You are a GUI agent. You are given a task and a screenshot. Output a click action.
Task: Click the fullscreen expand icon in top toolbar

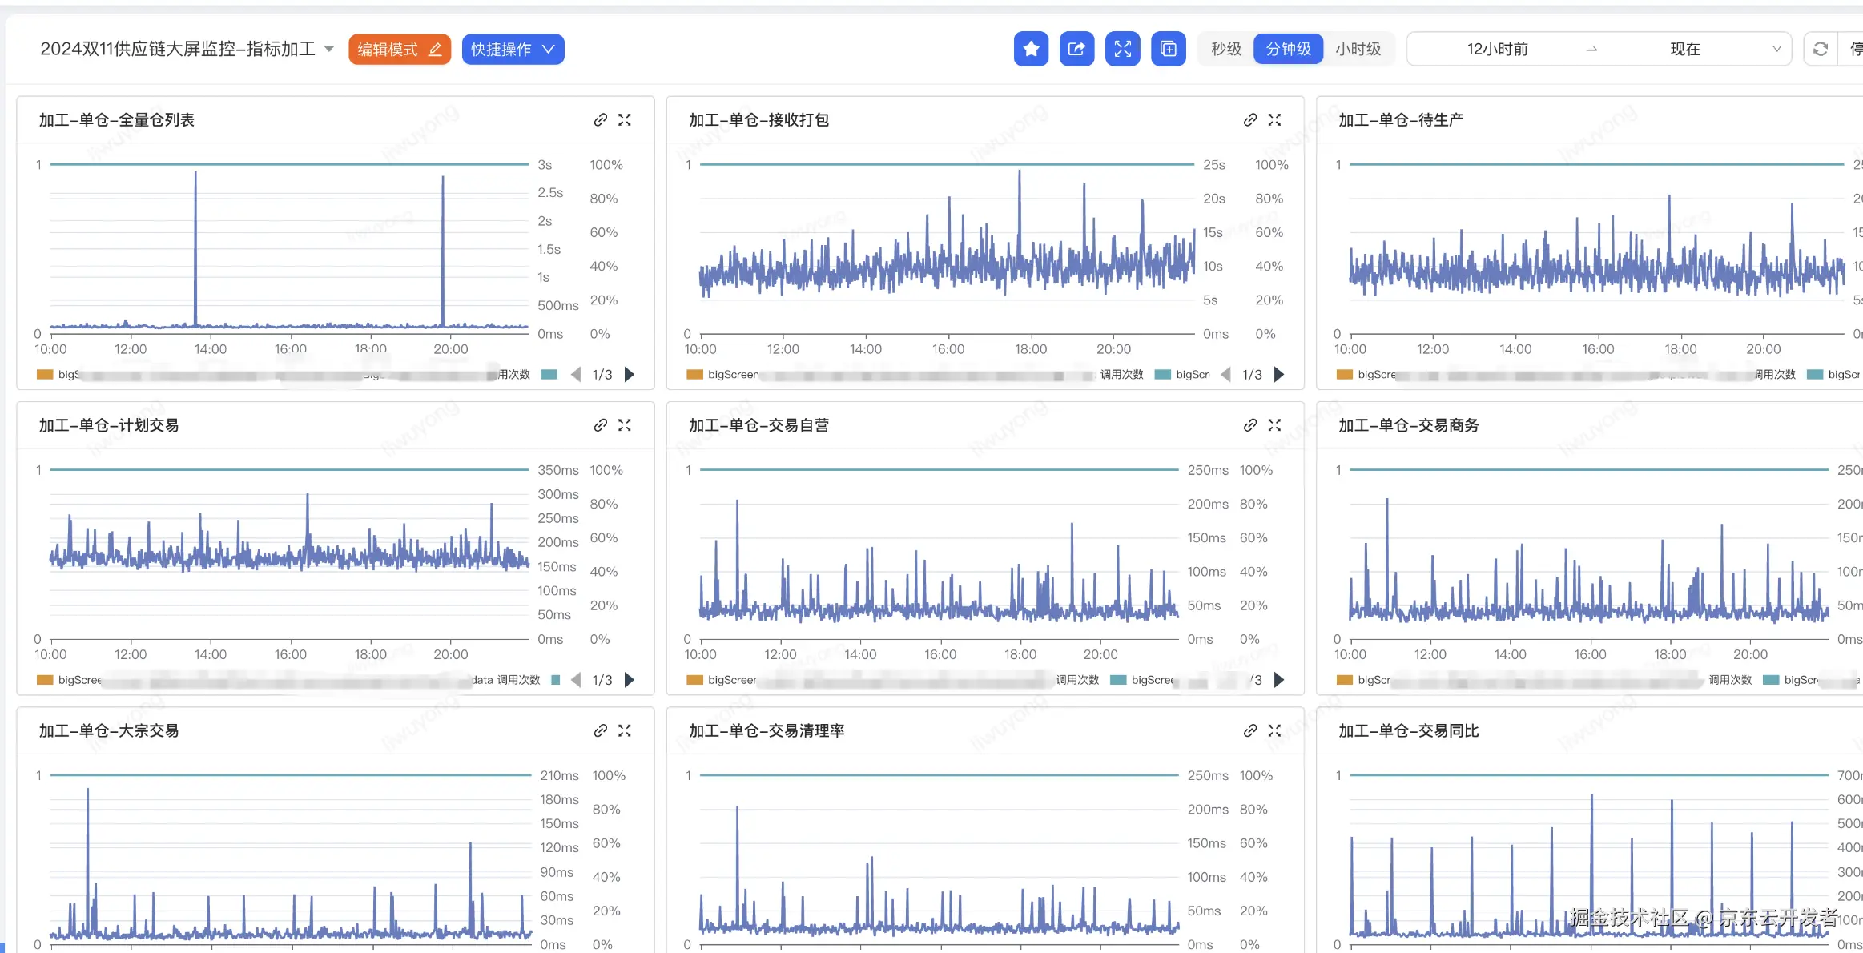click(1122, 49)
